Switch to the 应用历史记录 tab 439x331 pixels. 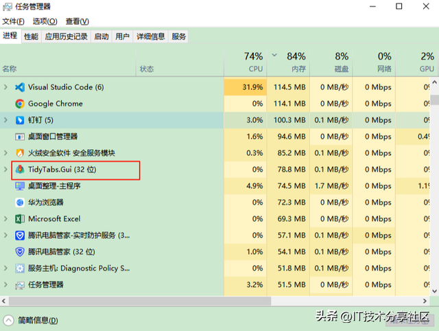point(67,36)
